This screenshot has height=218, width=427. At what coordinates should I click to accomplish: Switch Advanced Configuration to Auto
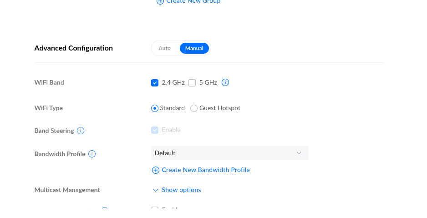tap(164, 48)
